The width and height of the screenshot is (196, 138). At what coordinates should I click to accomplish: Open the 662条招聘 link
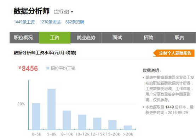click(x=75, y=22)
